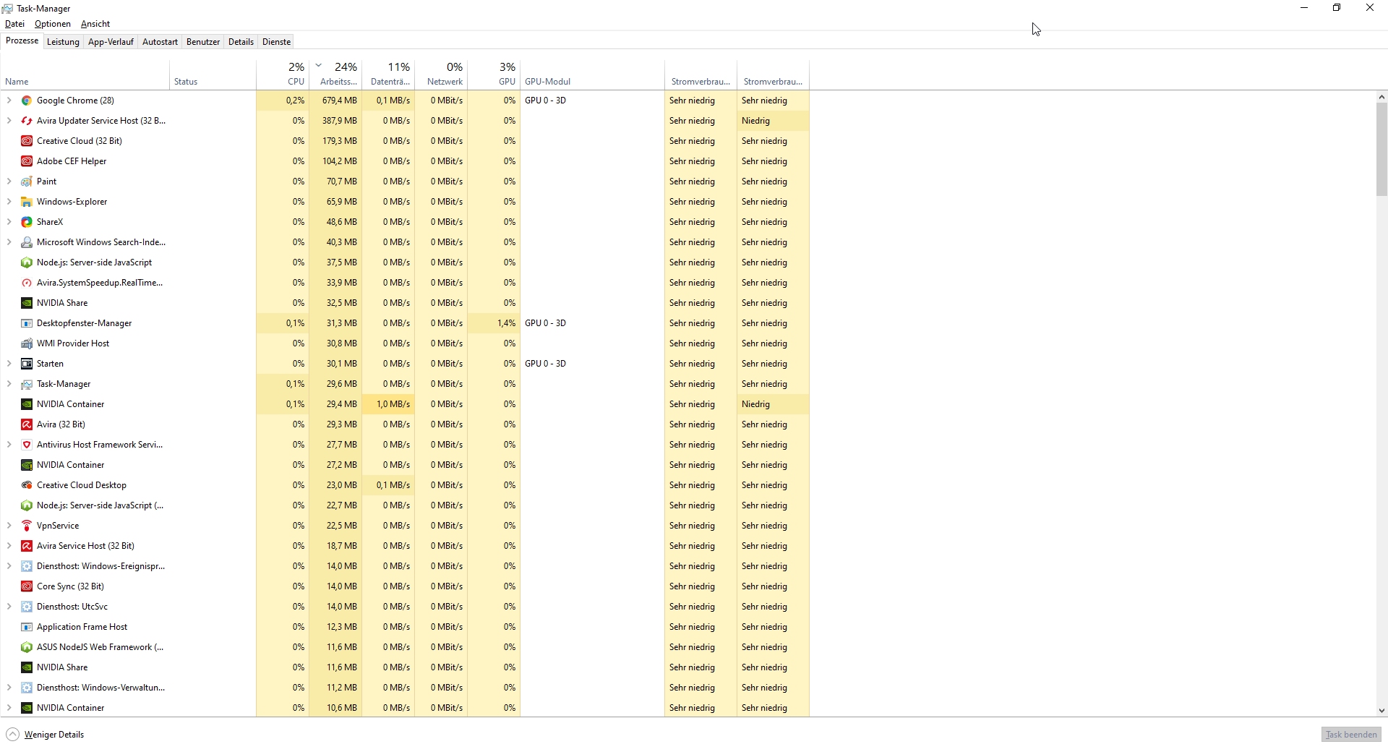Sort by the GPU-Modul column header
The image size is (1388, 752).
(592, 74)
